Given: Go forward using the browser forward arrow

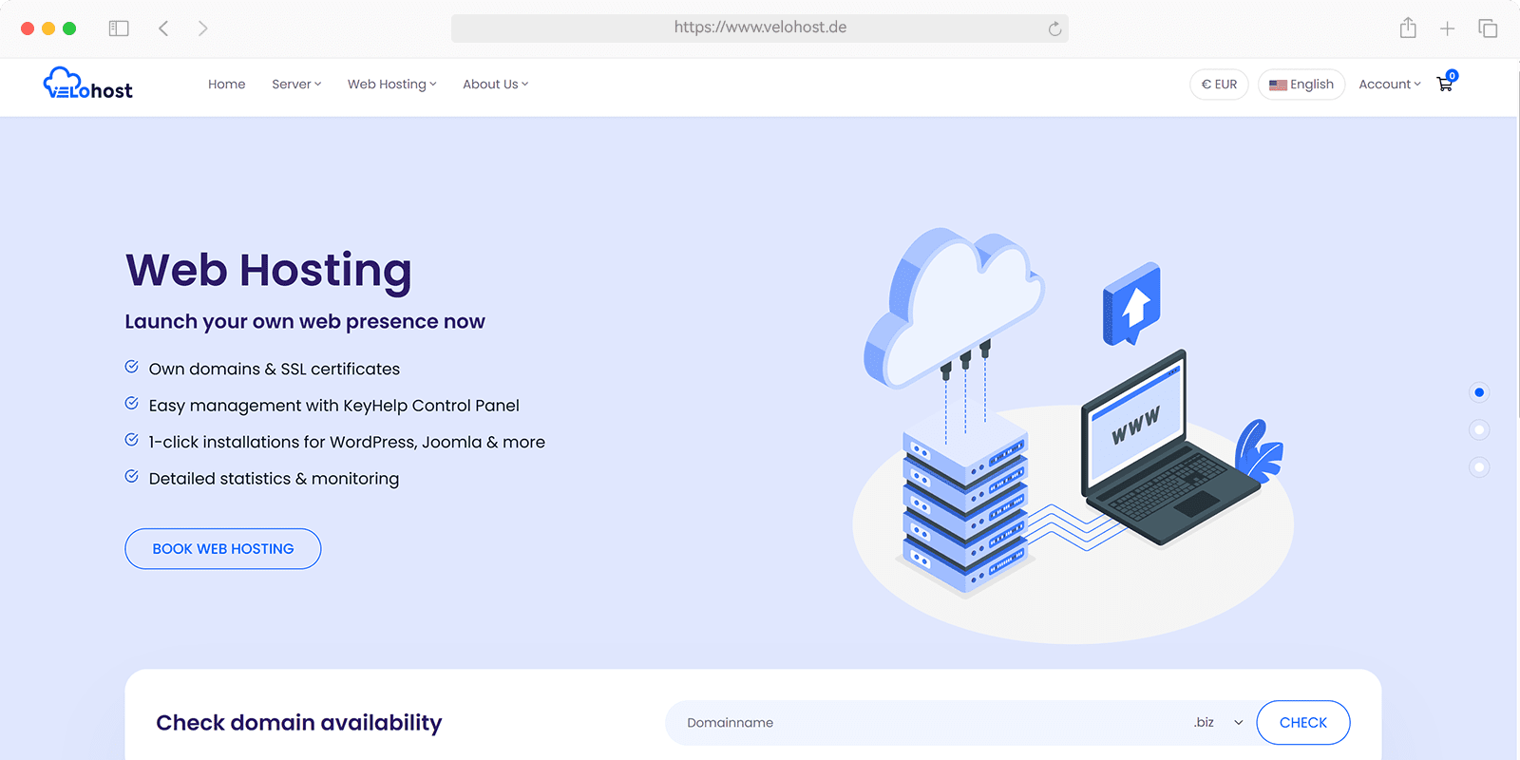Looking at the screenshot, I should tap(202, 28).
